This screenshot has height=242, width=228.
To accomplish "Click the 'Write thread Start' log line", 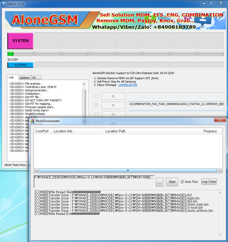I will (67, 192).
